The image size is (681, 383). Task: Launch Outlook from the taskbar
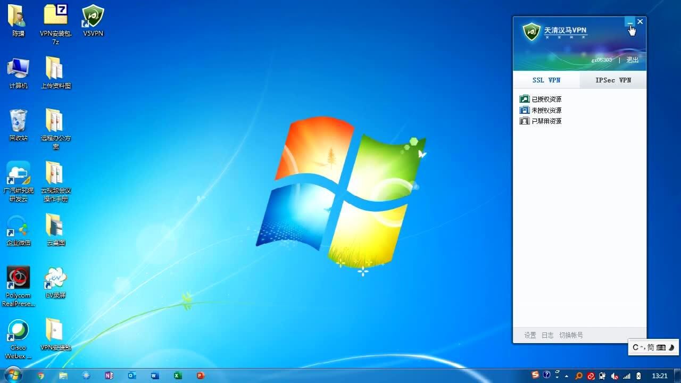coord(132,376)
